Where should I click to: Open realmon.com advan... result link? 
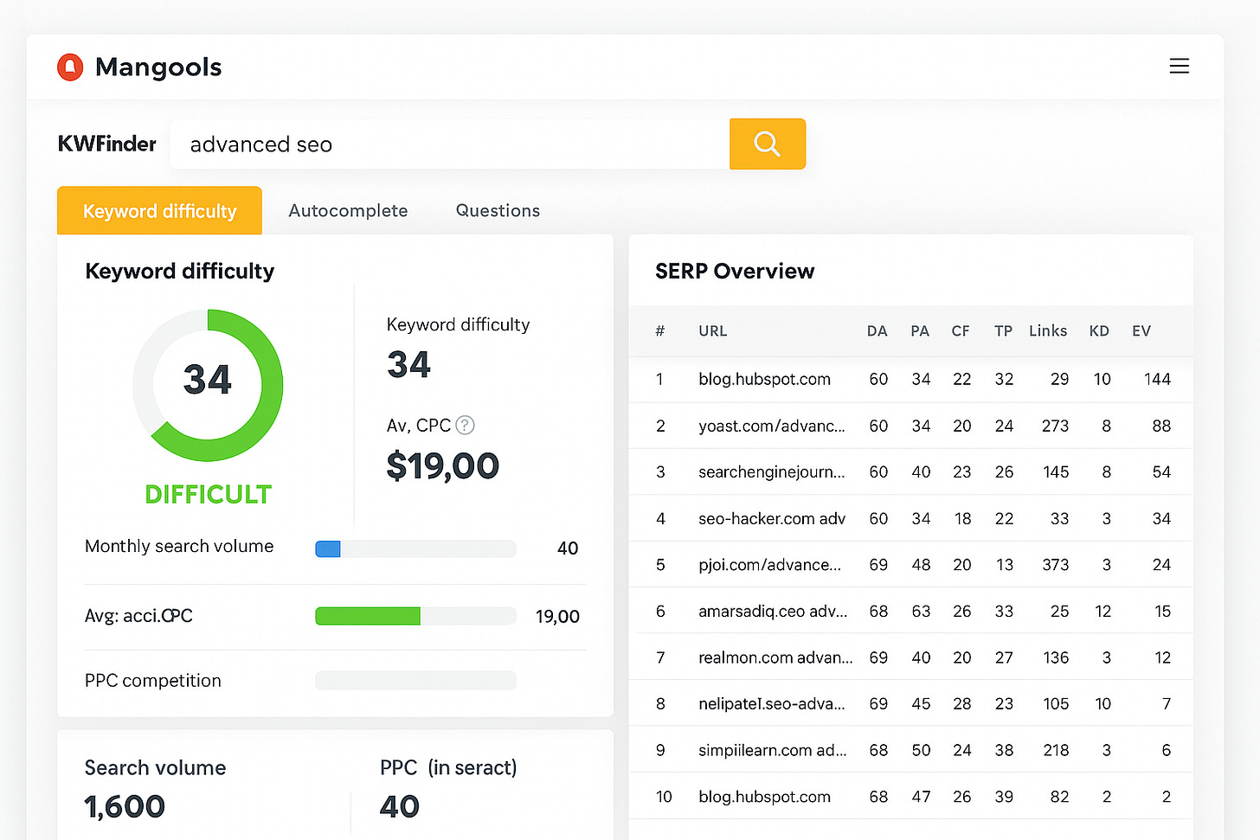775,657
